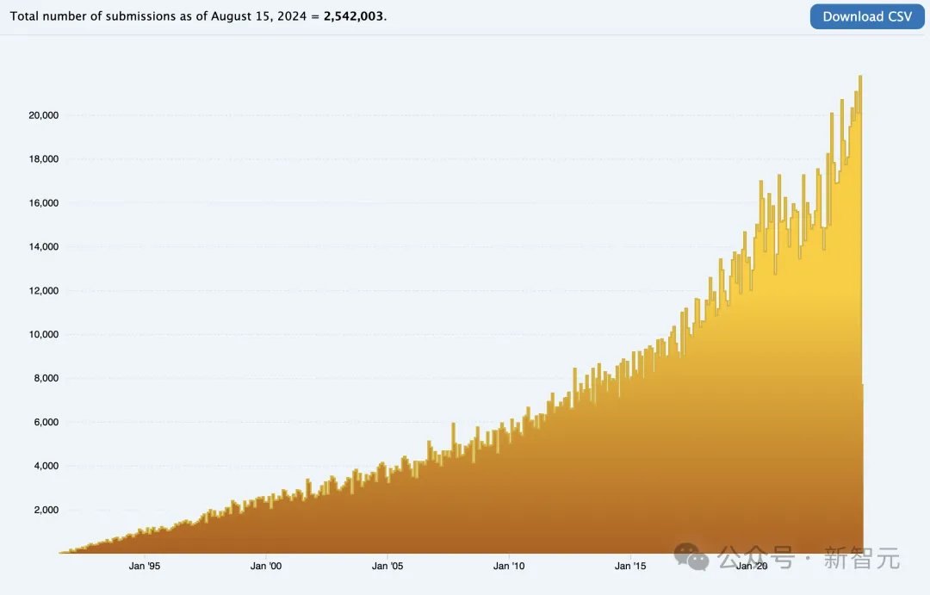The image size is (930, 595).
Task: Click the 18,000 y-axis label
Action: tap(43, 159)
